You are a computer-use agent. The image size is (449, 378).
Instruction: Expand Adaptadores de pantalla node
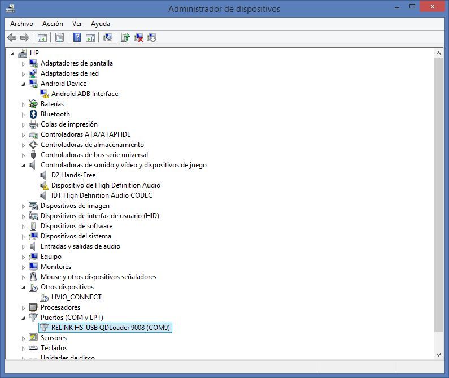coord(23,64)
